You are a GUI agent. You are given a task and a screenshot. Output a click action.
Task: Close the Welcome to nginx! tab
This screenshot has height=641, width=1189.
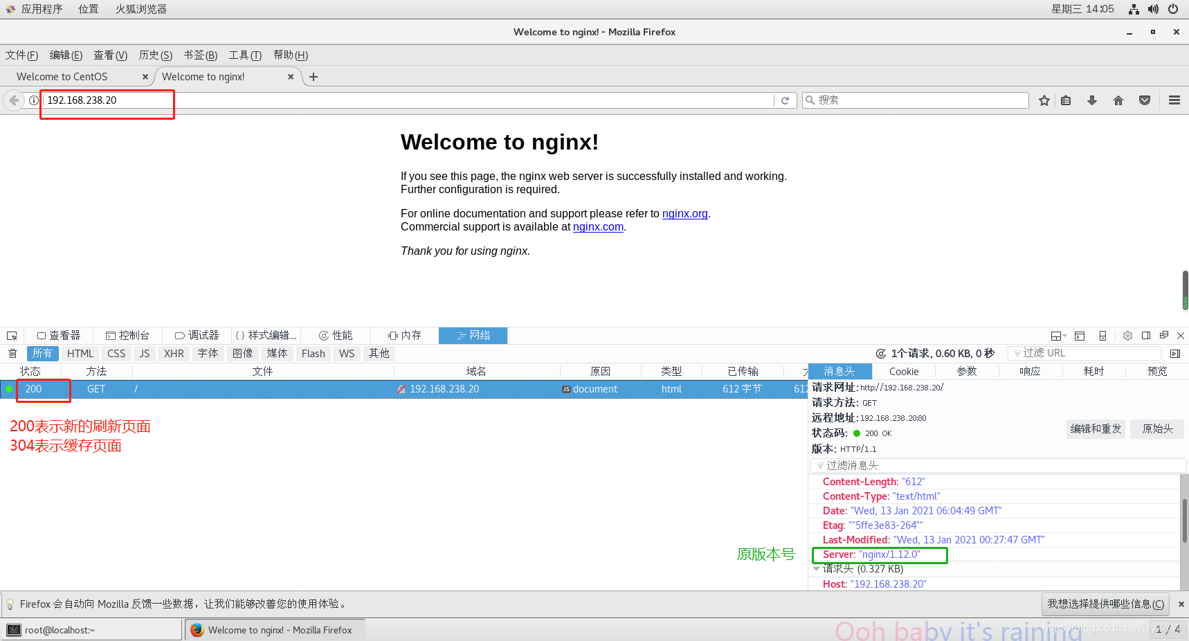coord(291,77)
